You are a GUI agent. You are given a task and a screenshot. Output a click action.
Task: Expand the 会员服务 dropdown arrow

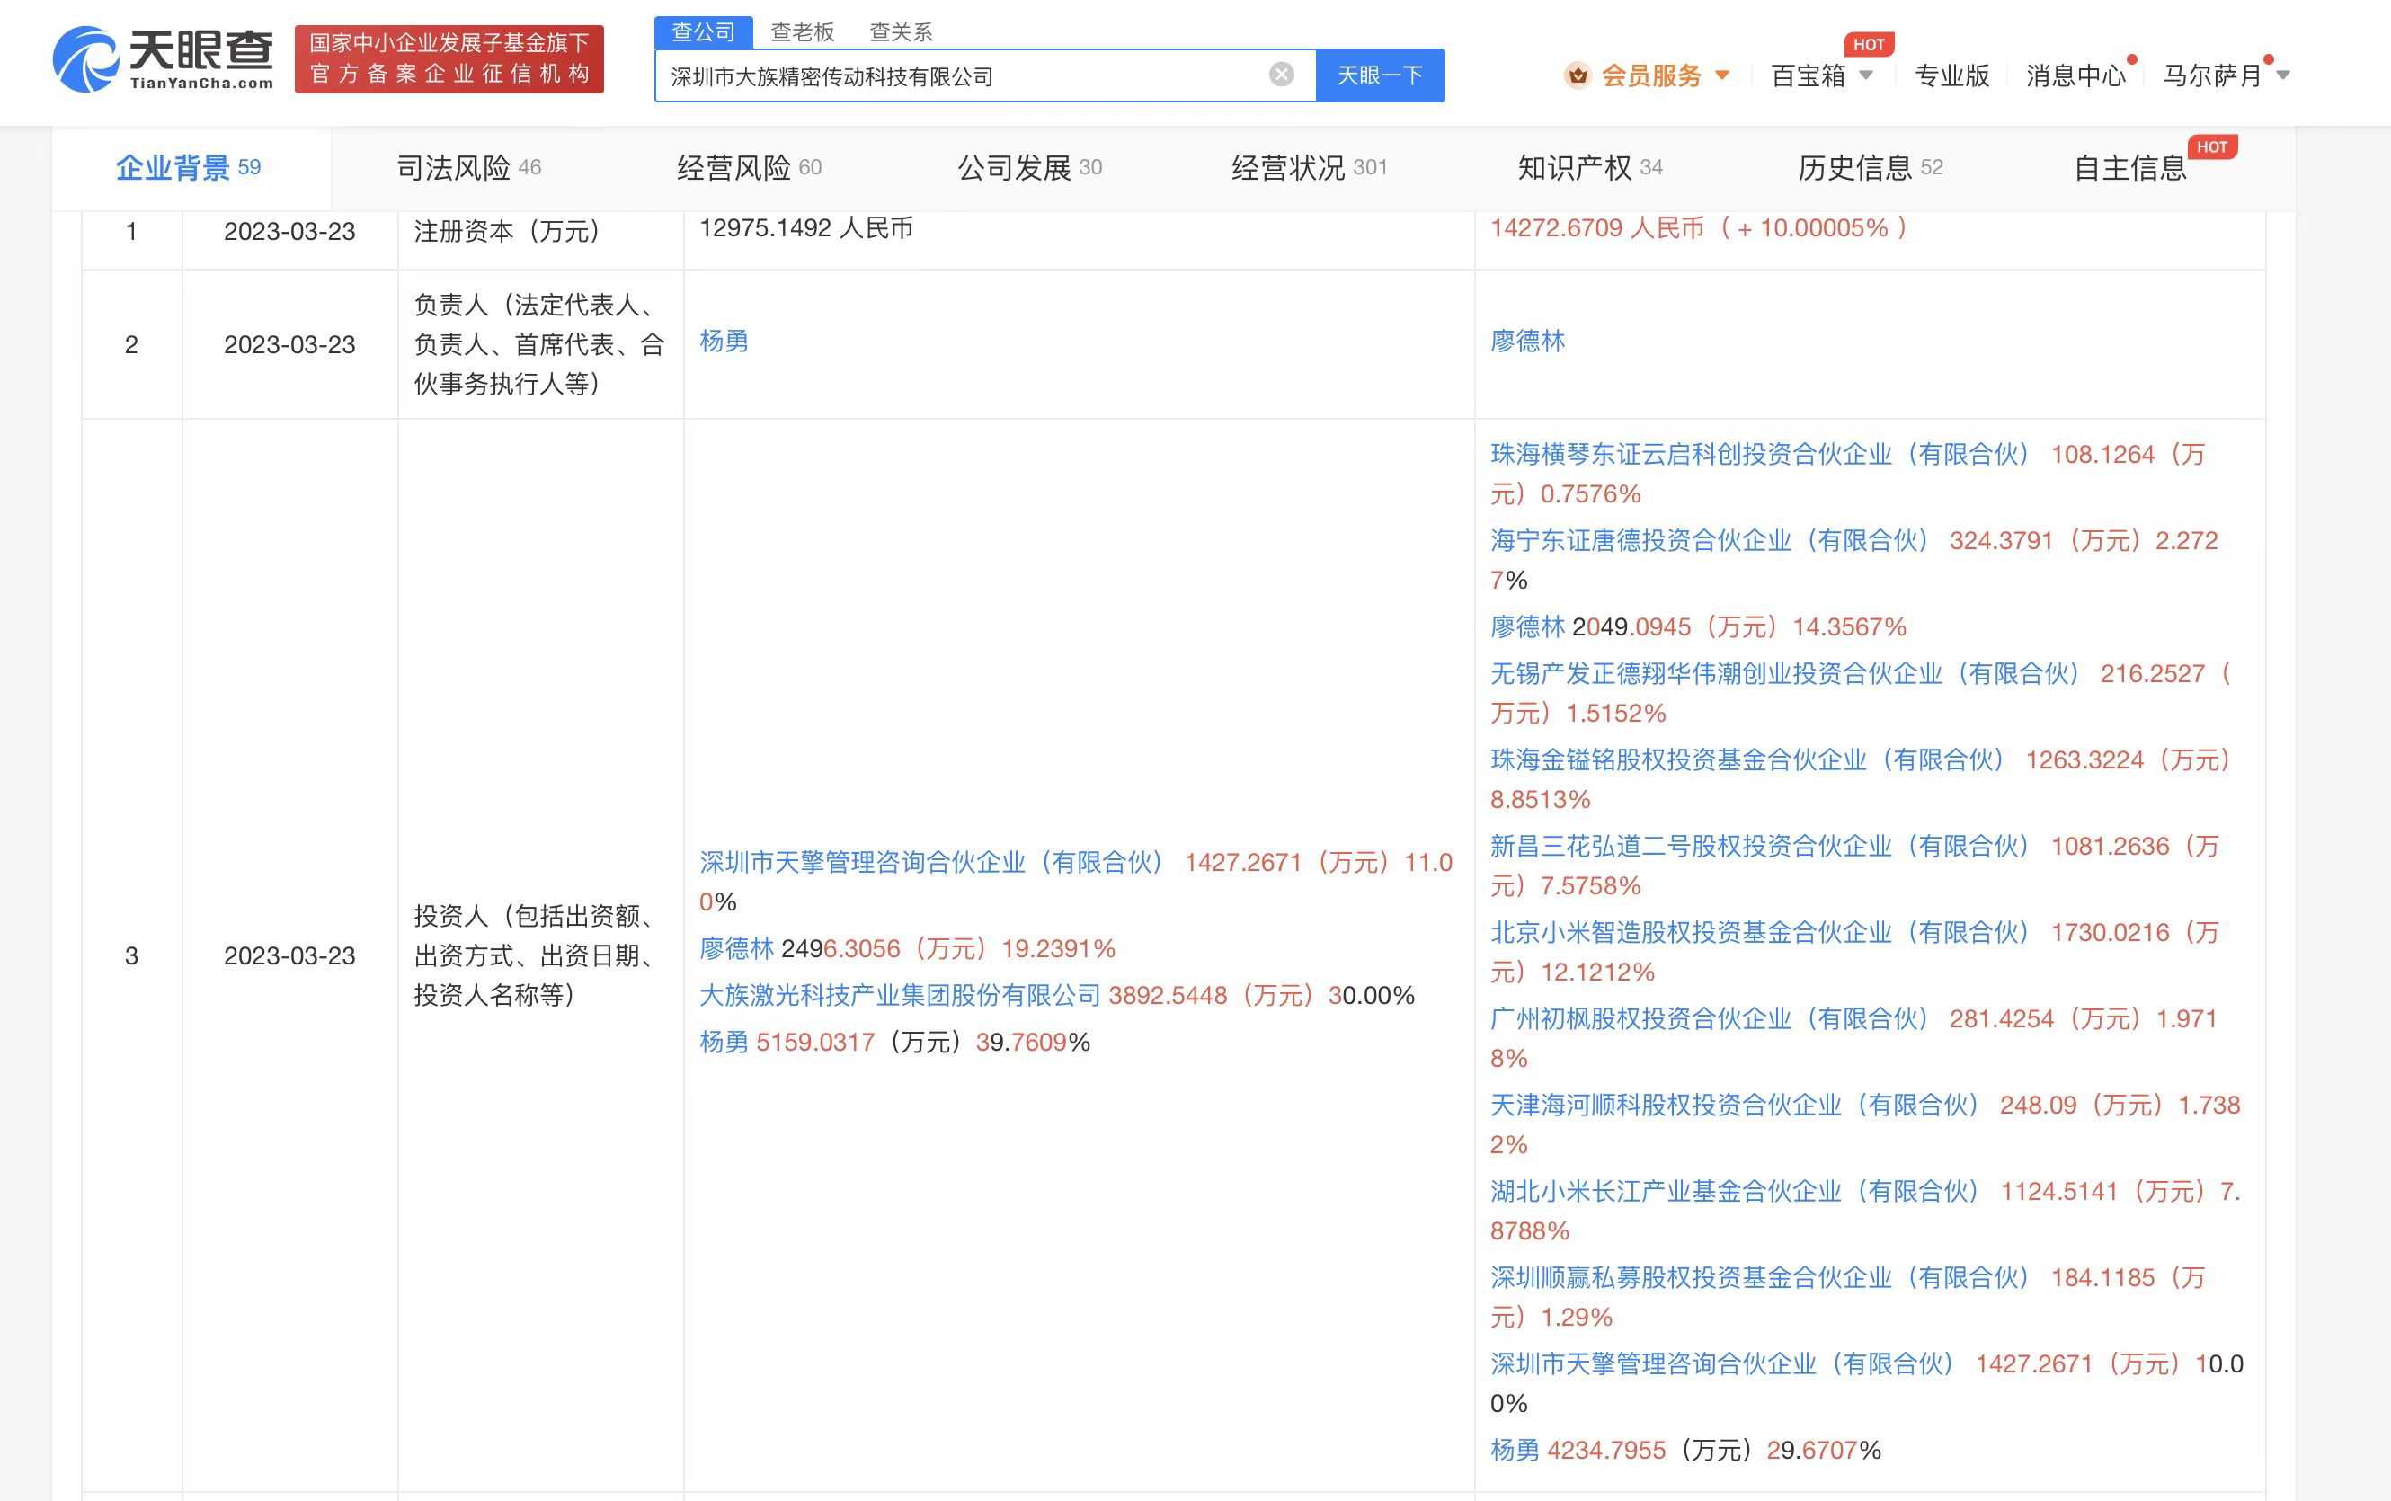point(1722,75)
